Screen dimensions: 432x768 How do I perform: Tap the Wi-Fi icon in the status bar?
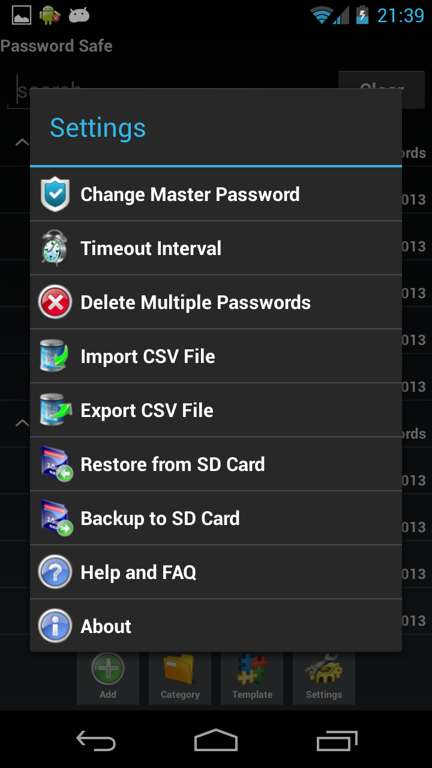pyautogui.click(x=322, y=14)
